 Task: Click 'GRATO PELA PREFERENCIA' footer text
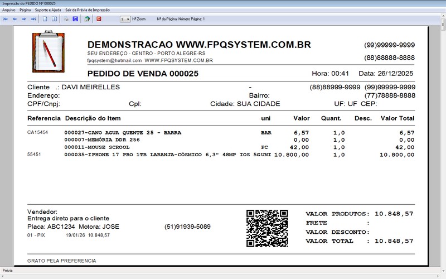click(x=62, y=261)
